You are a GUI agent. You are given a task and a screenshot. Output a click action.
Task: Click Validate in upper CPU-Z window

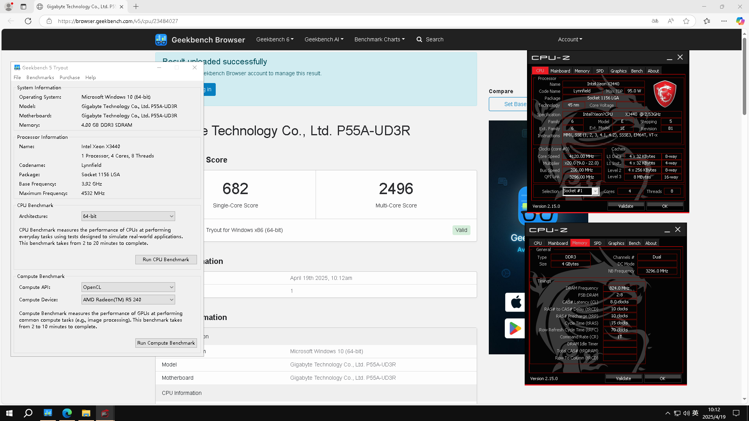[626, 206]
